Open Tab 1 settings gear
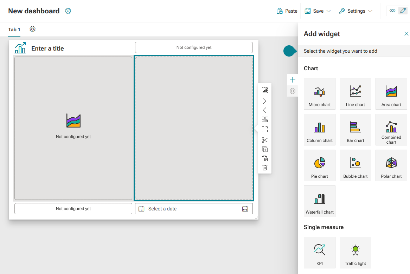This screenshot has height=274, width=410. [32, 29]
